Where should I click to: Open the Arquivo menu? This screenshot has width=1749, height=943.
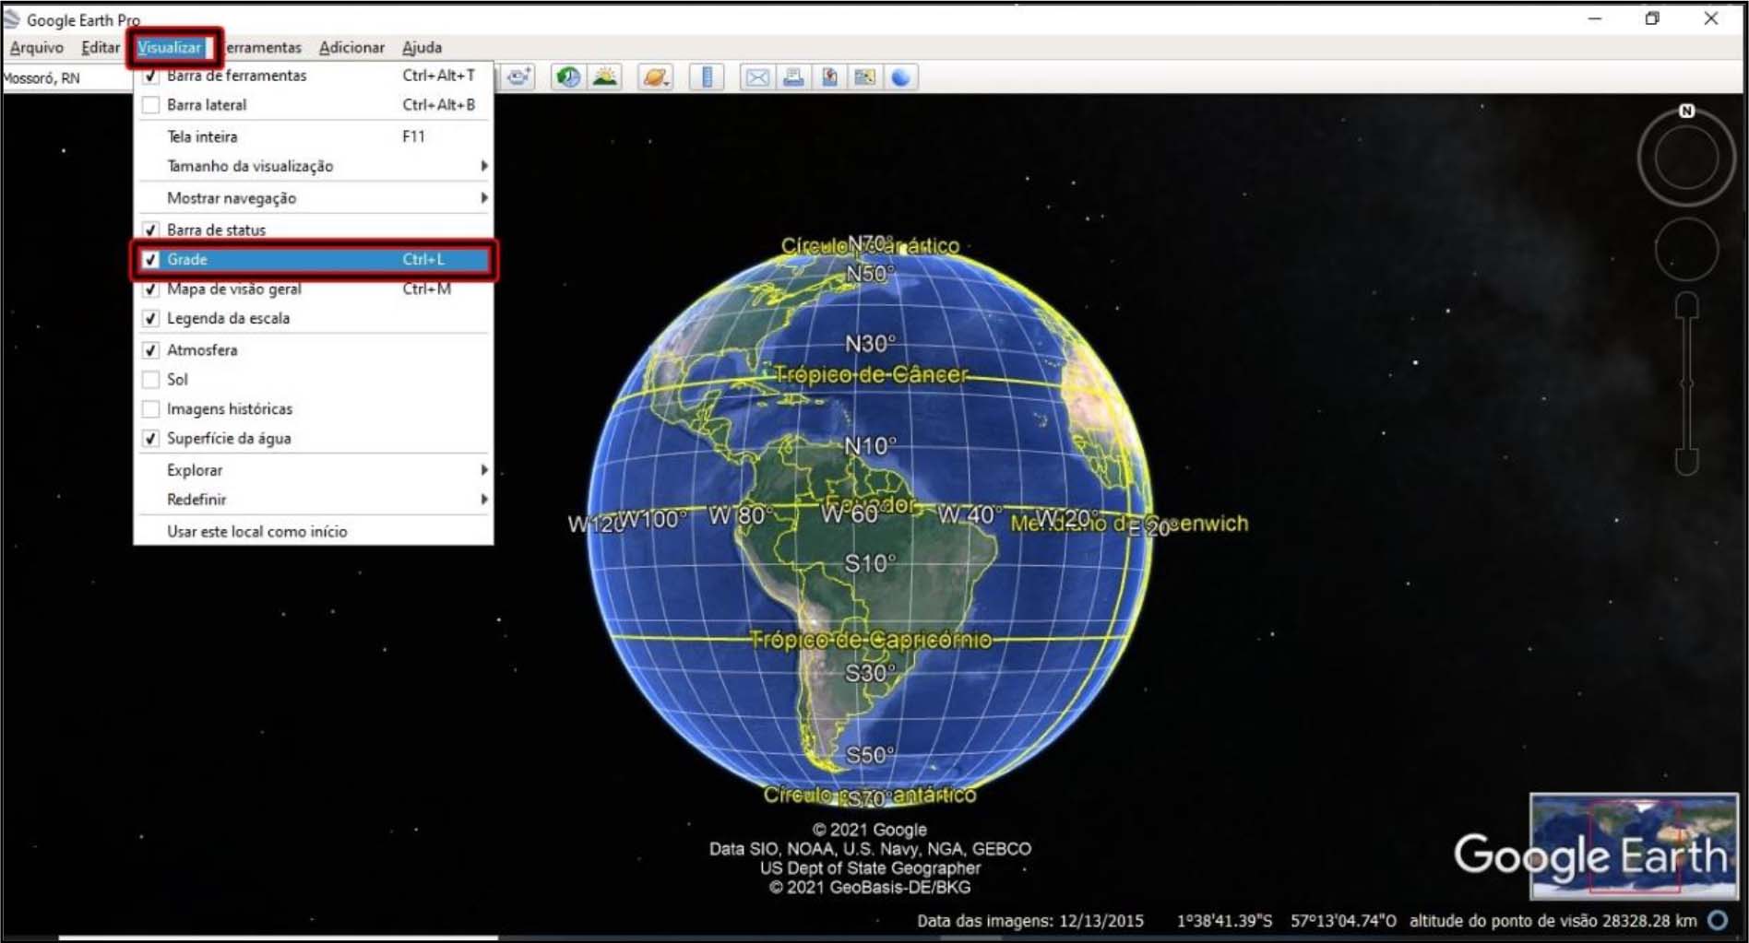(x=37, y=47)
